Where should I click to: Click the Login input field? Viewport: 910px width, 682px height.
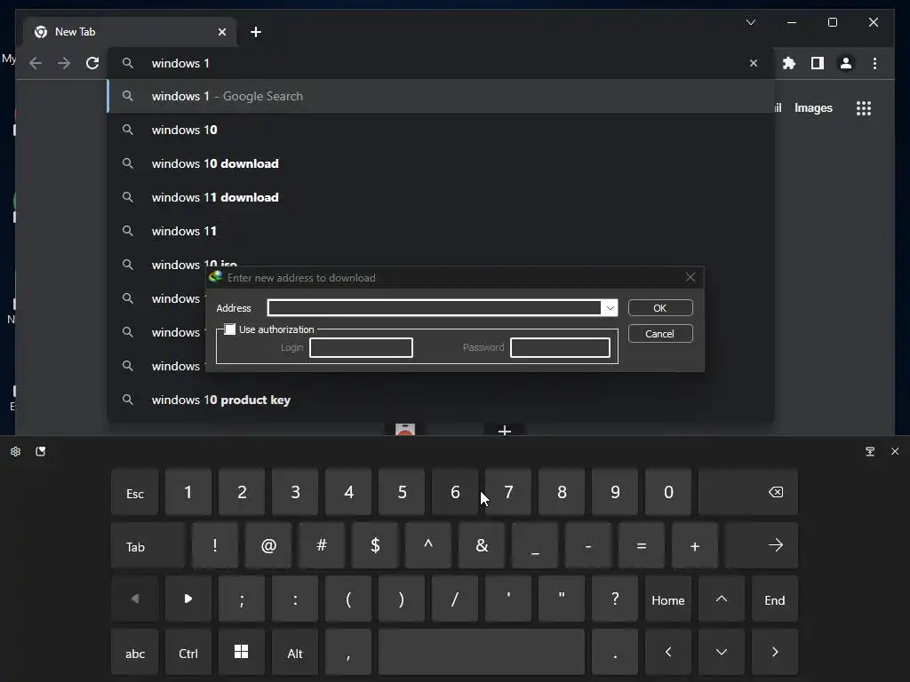[361, 348]
